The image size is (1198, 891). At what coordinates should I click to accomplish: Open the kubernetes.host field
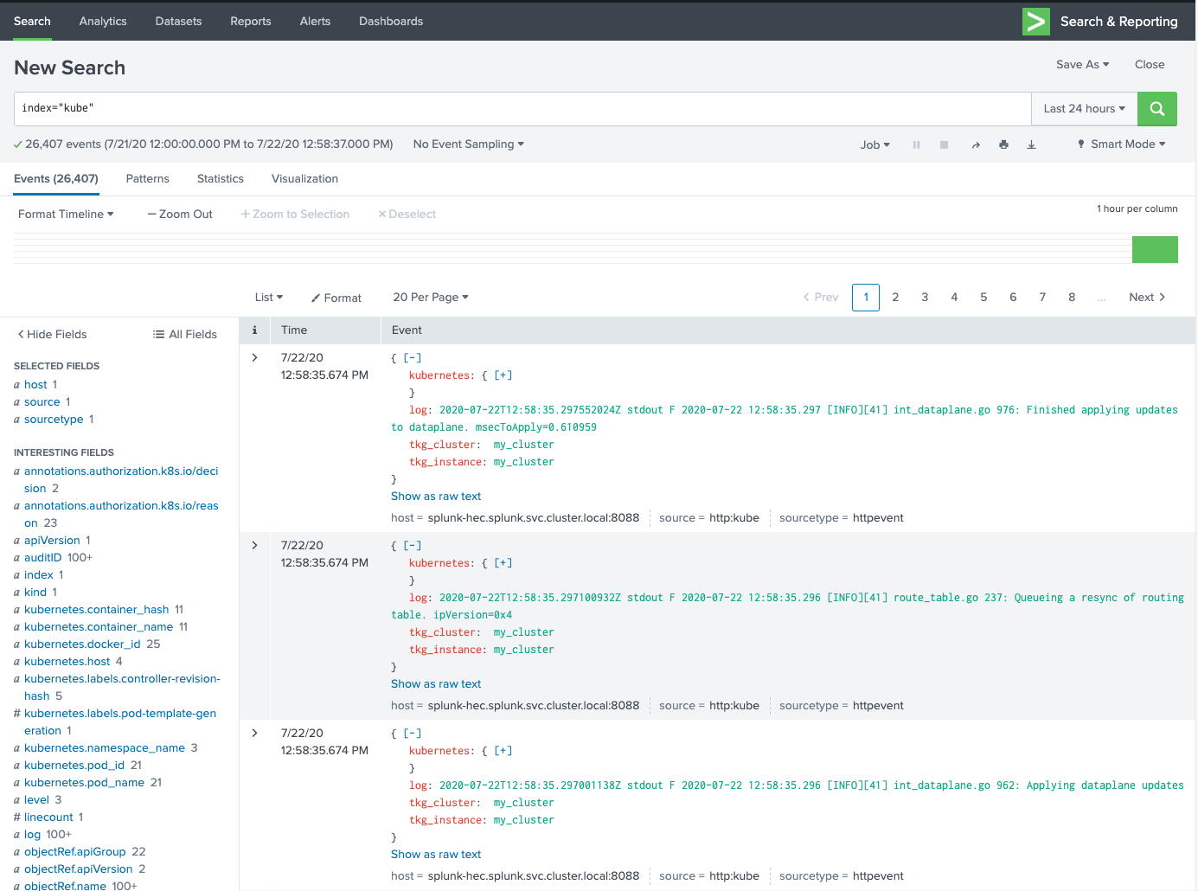(67, 662)
